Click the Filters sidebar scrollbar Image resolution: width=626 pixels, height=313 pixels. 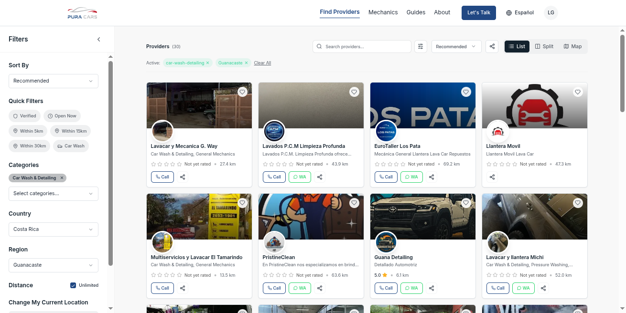pos(110,162)
